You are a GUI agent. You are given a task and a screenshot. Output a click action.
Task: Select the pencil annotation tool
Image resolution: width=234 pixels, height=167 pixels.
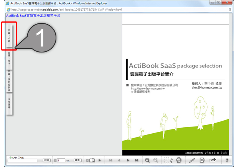[x=192, y=160]
